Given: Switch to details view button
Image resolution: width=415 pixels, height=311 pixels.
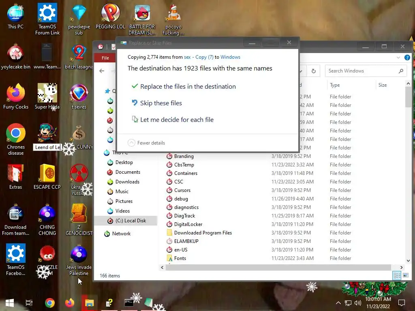Looking at the screenshot, I should (397, 275).
